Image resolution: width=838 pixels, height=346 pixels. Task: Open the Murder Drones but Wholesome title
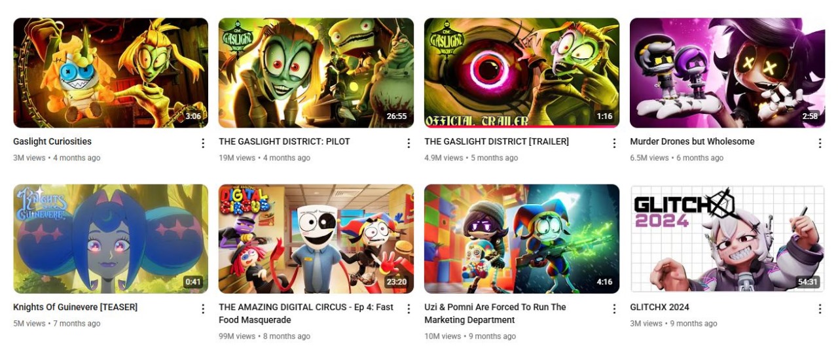coord(692,141)
